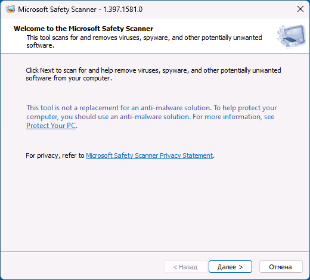Click 'This tool is not a replacement' notice
Screen dimensions: 310x280
pyautogui.click(x=151, y=117)
